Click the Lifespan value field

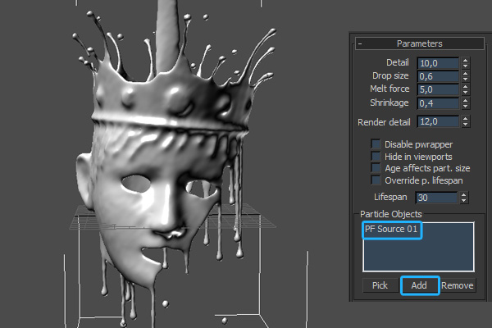click(435, 198)
